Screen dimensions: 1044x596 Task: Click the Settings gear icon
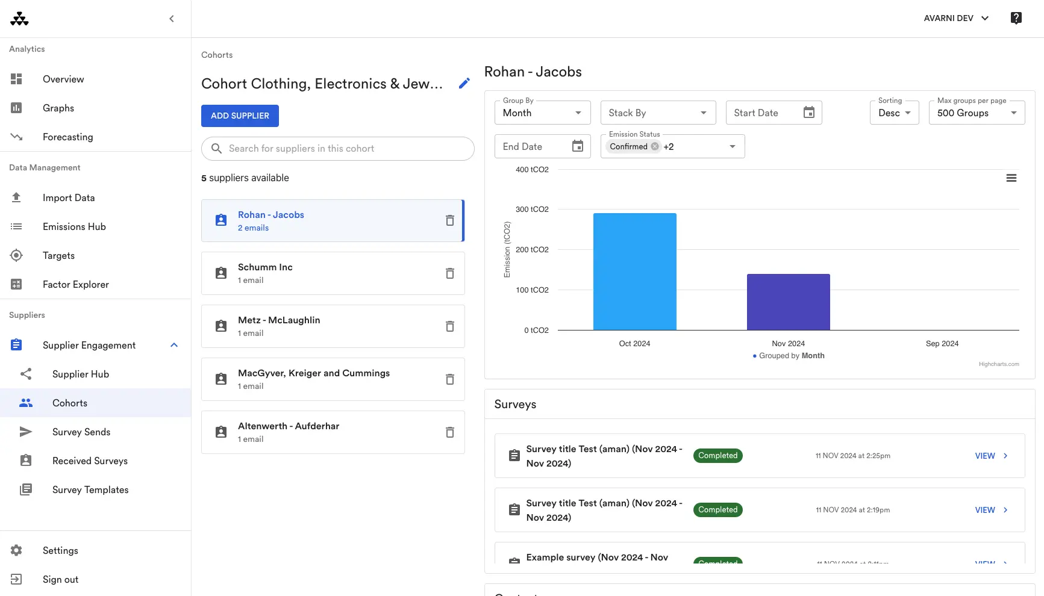pos(16,550)
